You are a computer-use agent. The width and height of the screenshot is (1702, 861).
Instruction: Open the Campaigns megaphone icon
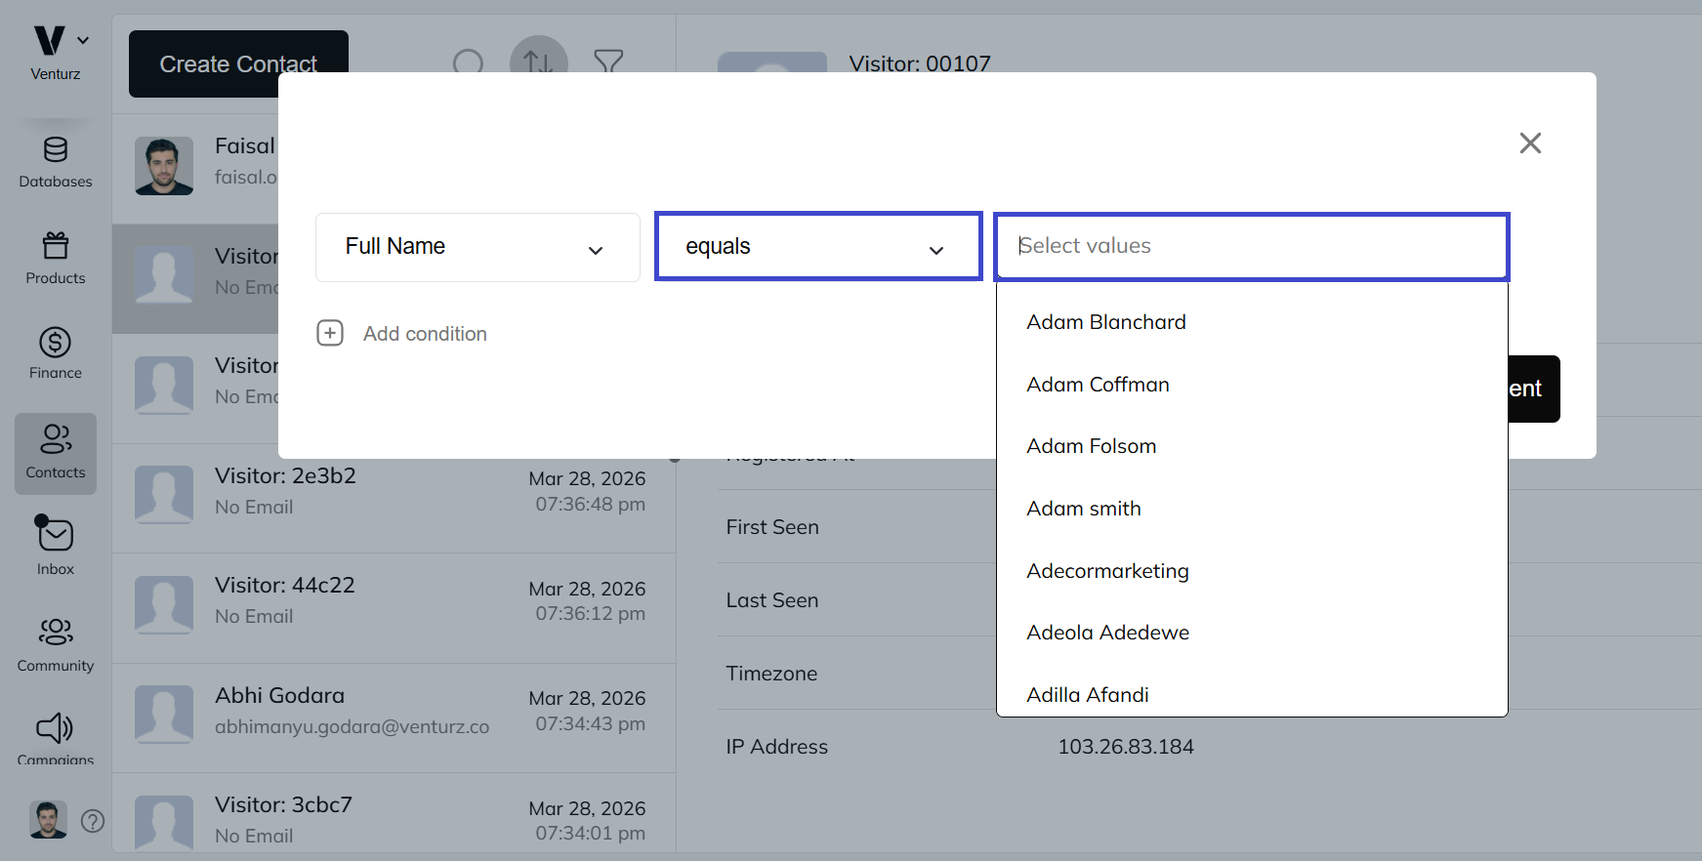click(x=56, y=728)
